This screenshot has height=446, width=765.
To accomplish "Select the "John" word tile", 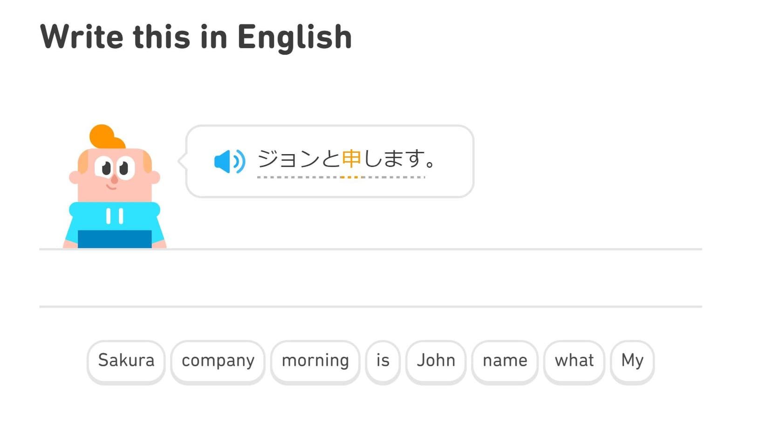I will click(x=436, y=361).
